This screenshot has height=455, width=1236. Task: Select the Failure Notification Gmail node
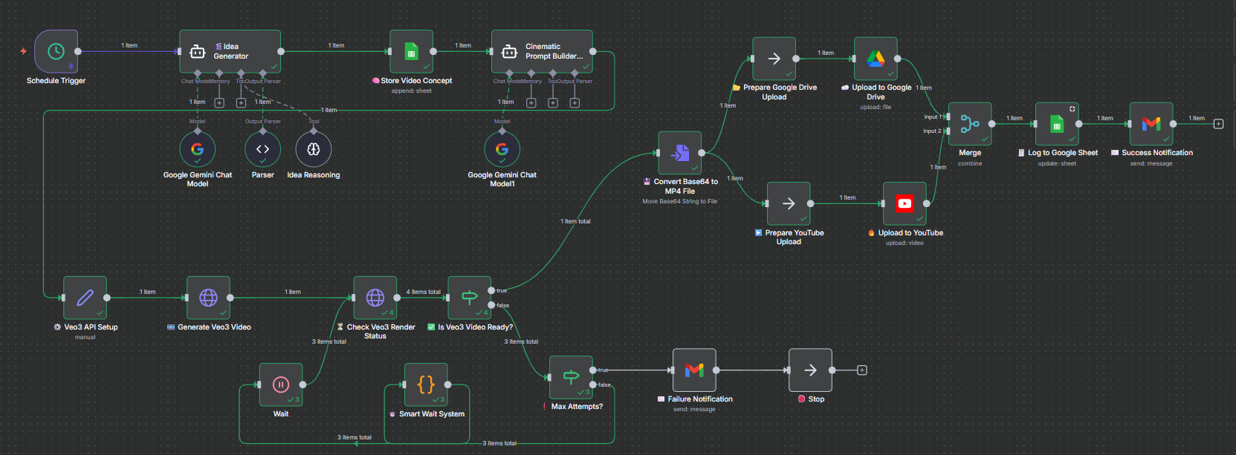point(694,370)
